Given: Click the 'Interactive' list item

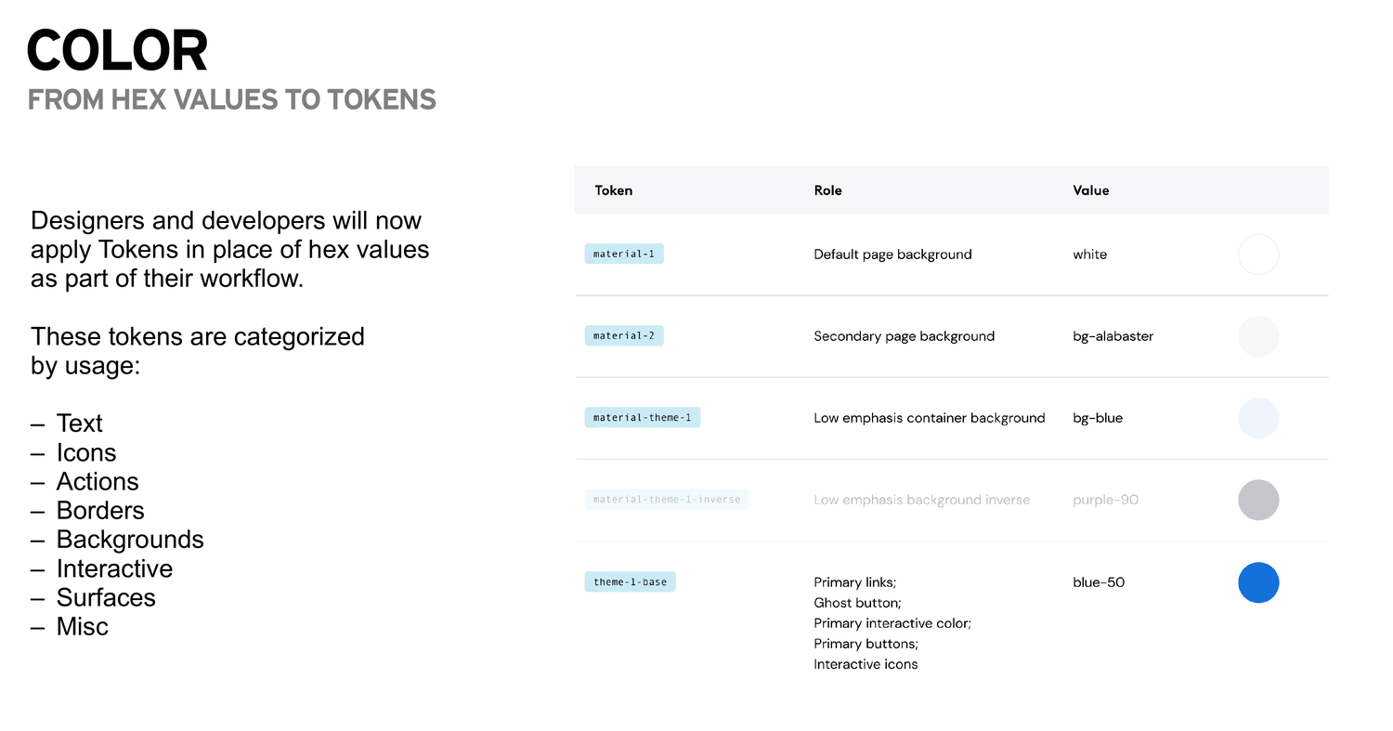Looking at the screenshot, I should [x=114, y=568].
